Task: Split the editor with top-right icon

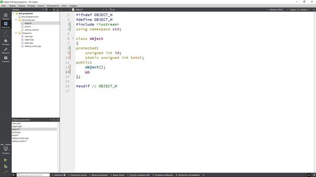Action: 314,10
